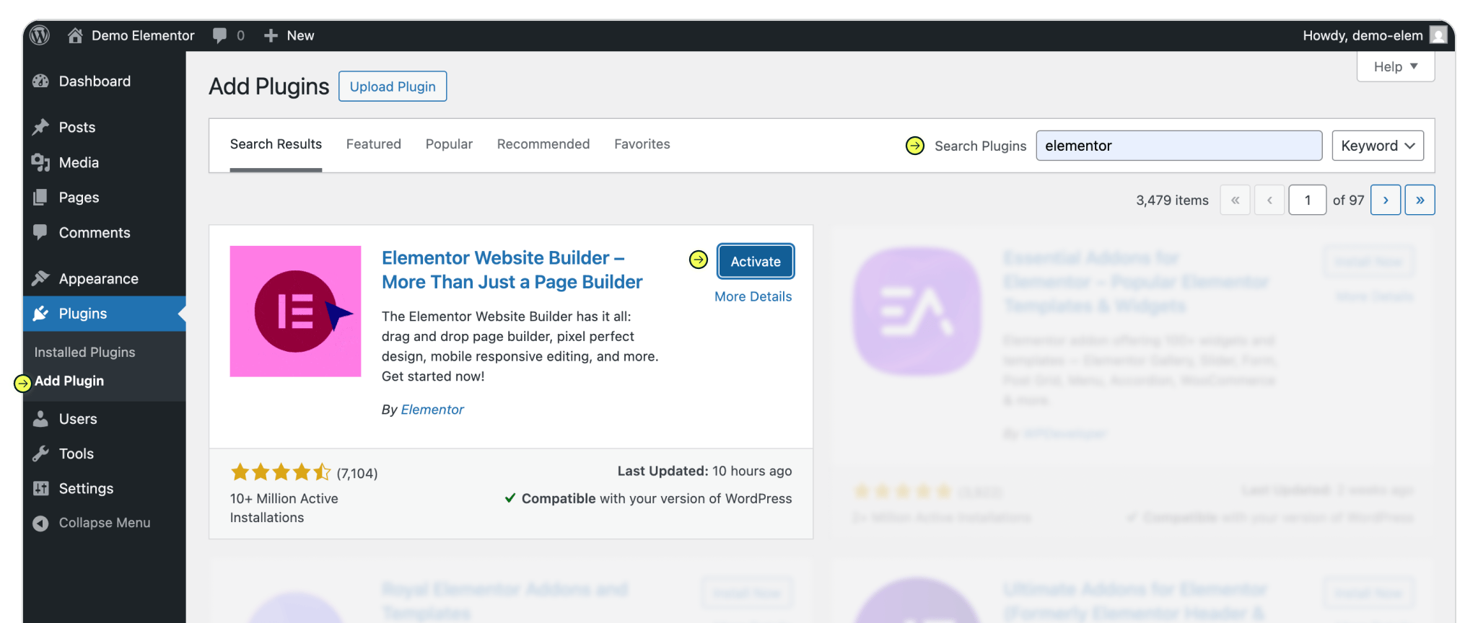1478x623 pixels.
Task: Click the Users person icon
Action: point(40,419)
